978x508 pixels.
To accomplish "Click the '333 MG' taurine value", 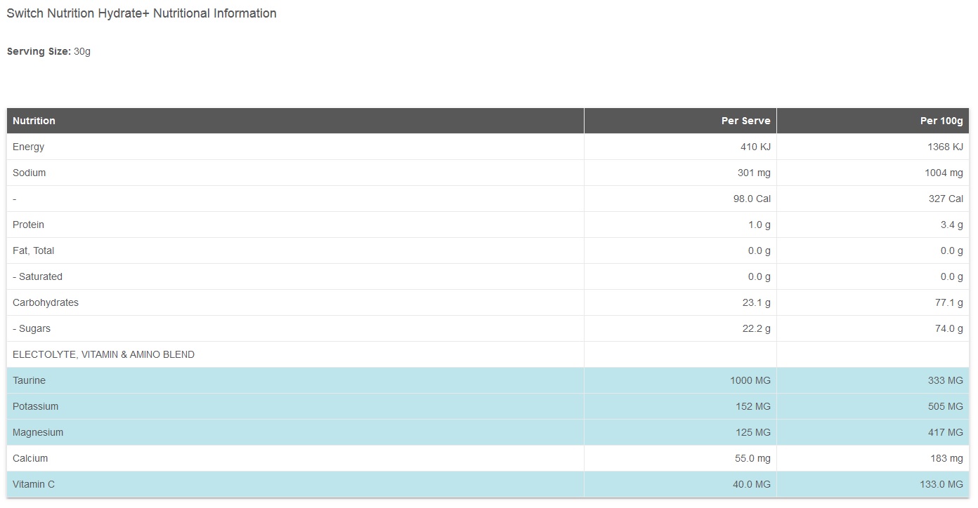I will point(946,380).
